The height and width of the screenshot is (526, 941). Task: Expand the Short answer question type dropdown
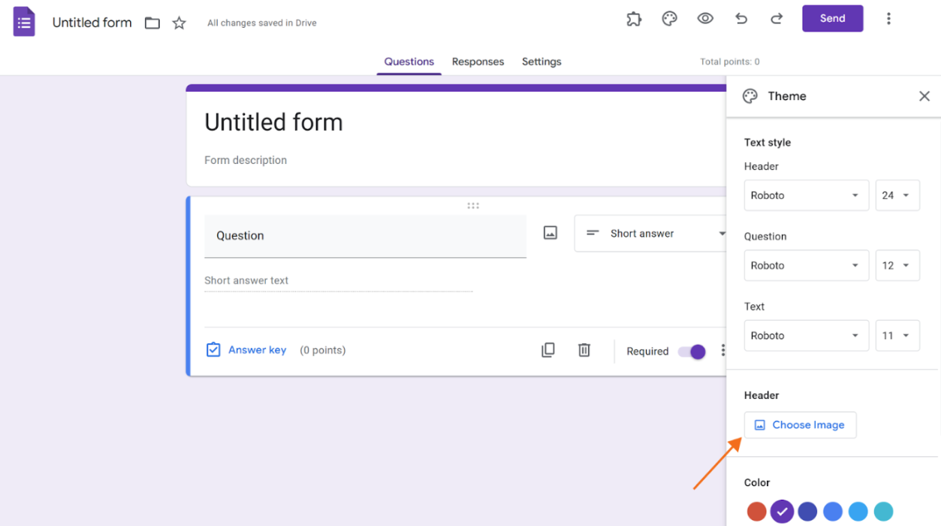click(651, 234)
